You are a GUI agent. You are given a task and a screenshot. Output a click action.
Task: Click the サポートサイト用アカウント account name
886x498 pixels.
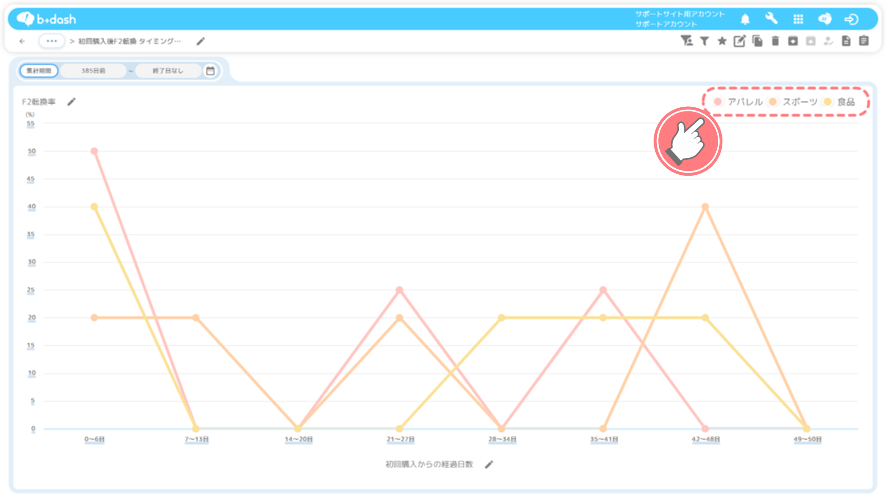point(680,14)
